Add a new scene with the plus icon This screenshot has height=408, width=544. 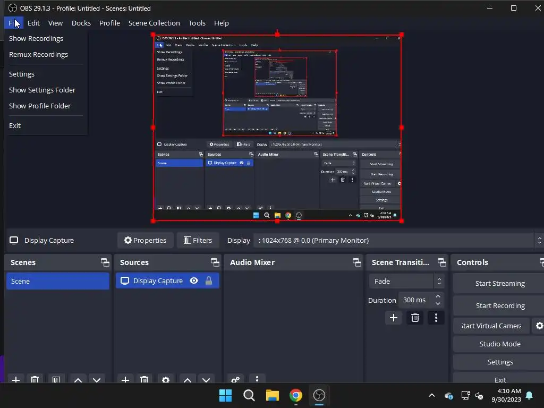click(15, 379)
